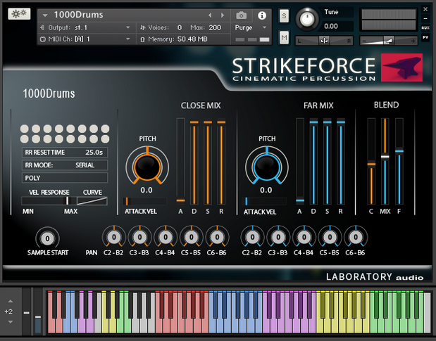The height and width of the screenshot is (341, 436).
Task: Click the orange C4-B4 pan knob
Action: [x=166, y=237]
